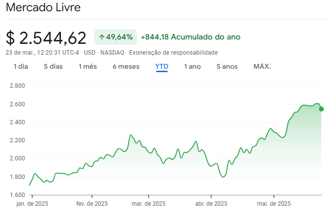331x214 pixels.
Task: Click the 23 de mai., 12:20:31 UTC-4 timestamp
Action: point(42,52)
